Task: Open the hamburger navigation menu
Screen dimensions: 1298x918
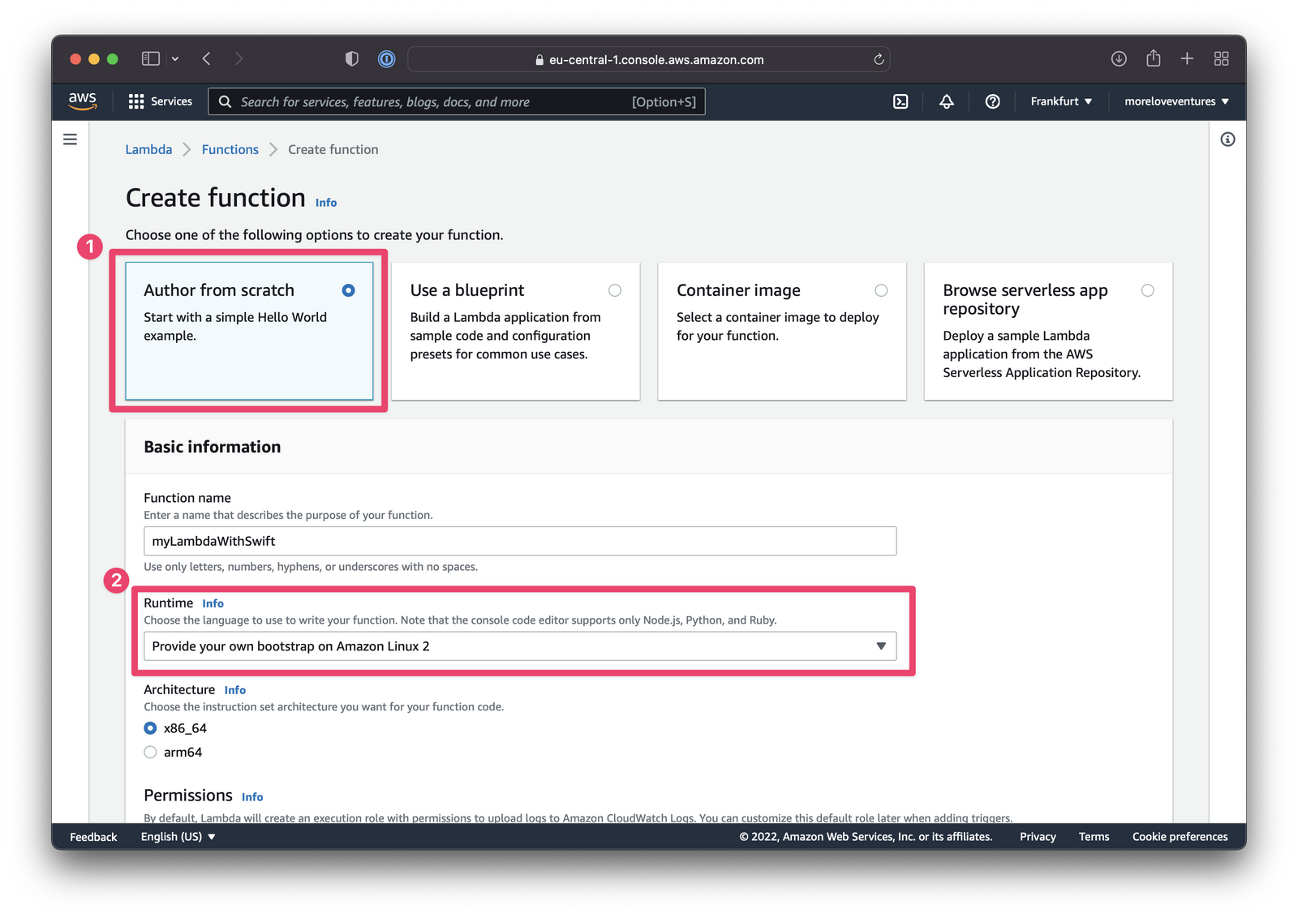Action: click(x=70, y=139)
